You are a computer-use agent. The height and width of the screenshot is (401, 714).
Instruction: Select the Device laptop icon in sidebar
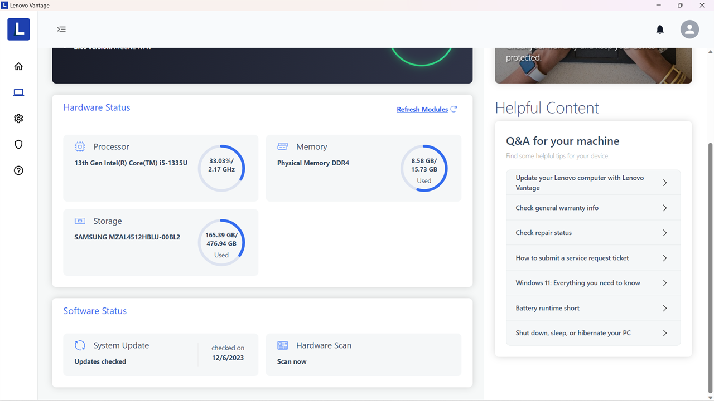pos(18,92)
